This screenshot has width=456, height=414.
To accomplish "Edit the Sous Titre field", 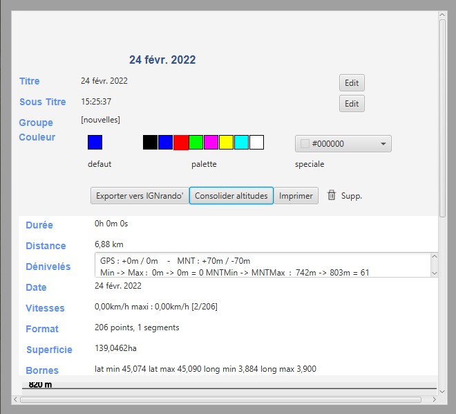I will pos(352,104).
